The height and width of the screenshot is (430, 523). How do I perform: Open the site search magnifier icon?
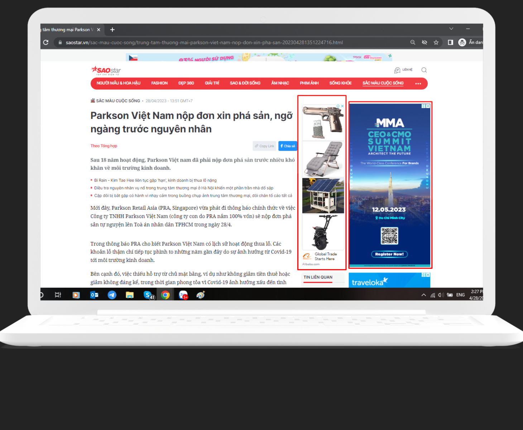click(424, 70)
